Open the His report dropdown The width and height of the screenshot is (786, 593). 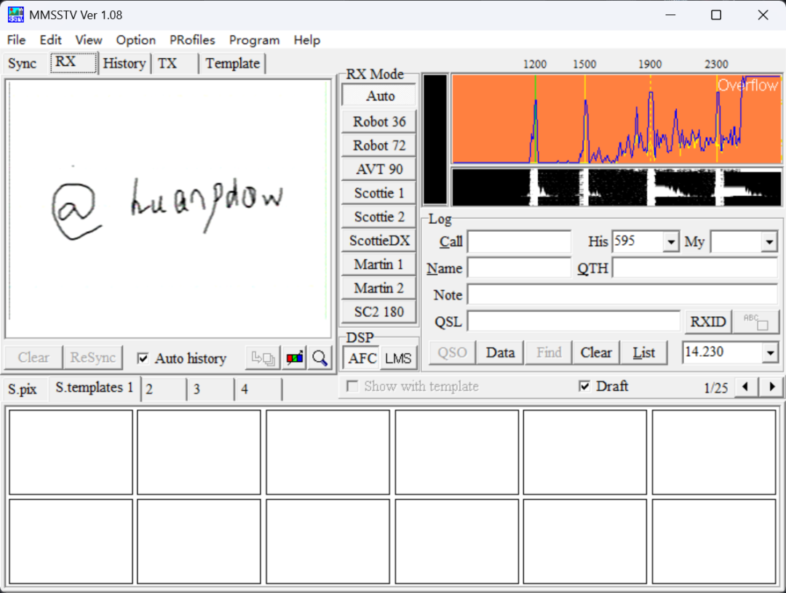(671, 242)
